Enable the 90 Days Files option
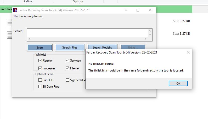 point(40,86)
